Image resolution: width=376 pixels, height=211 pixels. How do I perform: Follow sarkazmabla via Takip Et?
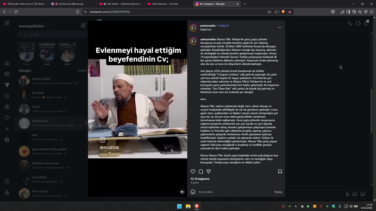click(x=224, y=26)
